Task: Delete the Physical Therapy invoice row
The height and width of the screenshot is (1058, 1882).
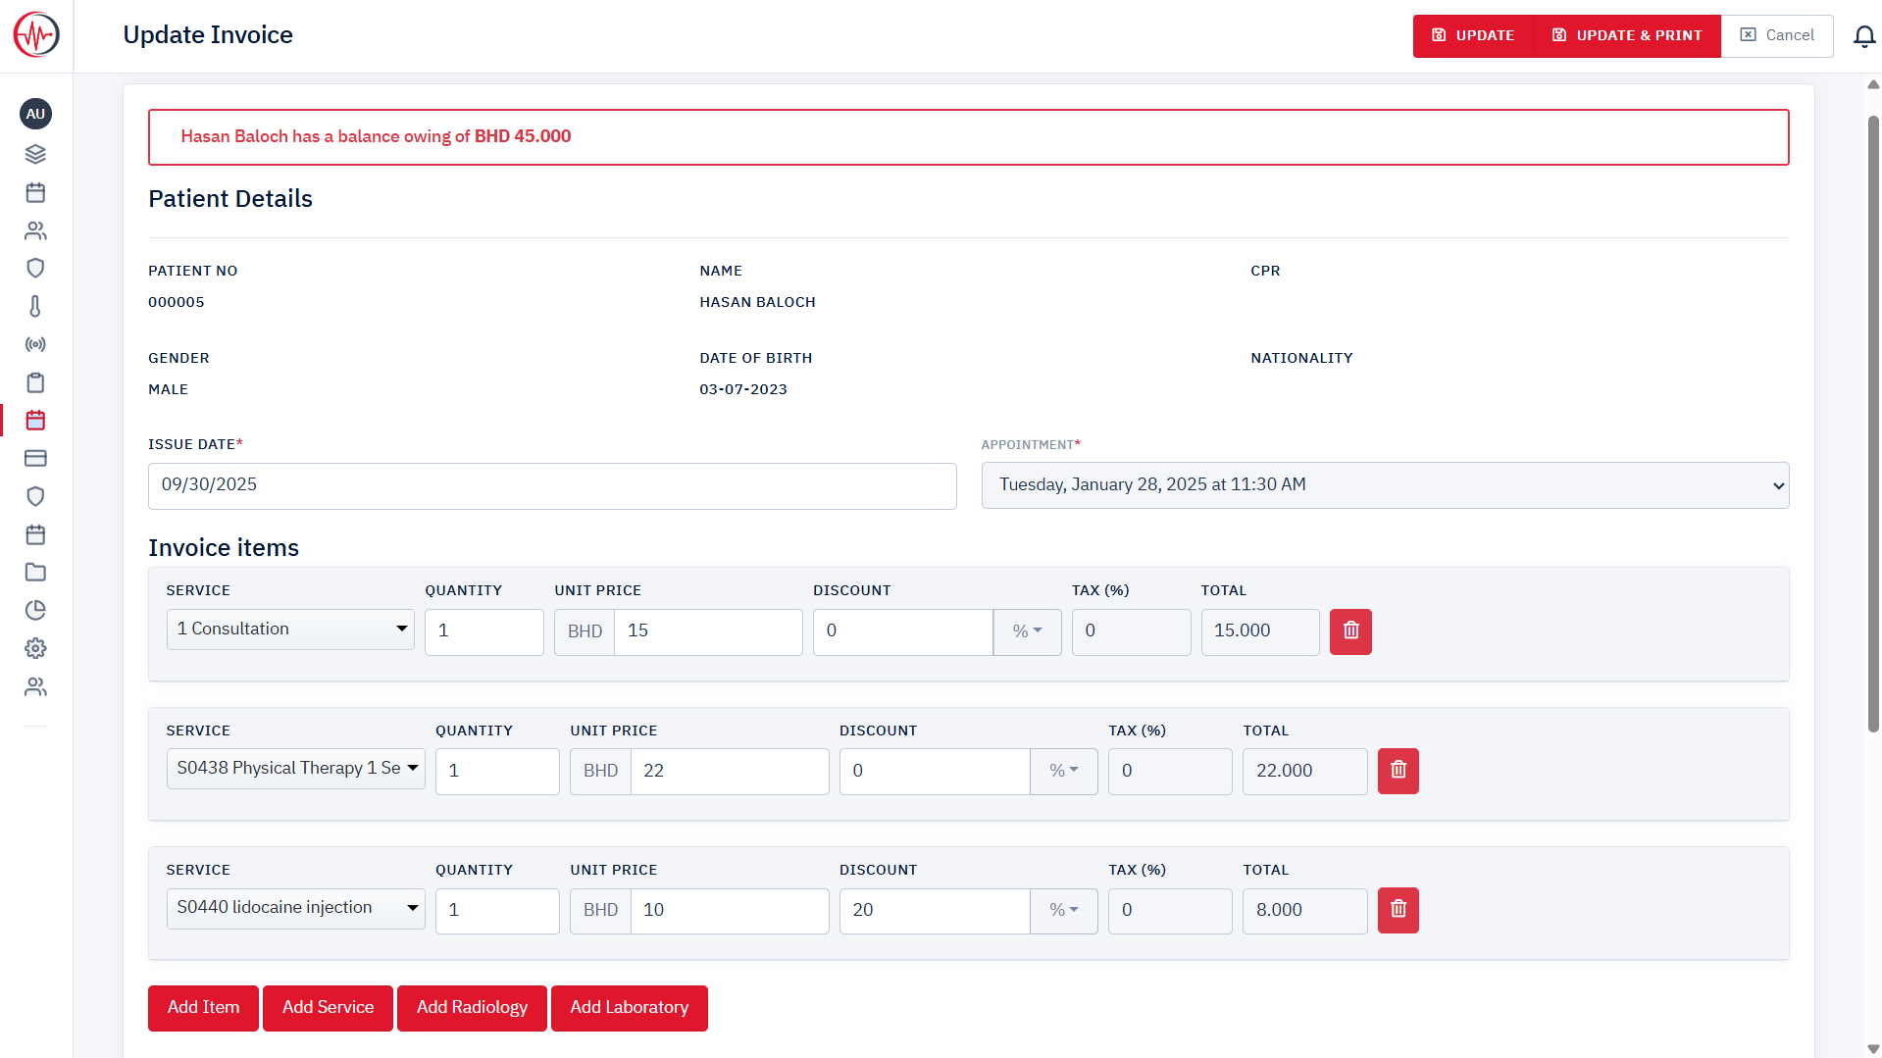Action: tap(1398, 771)
